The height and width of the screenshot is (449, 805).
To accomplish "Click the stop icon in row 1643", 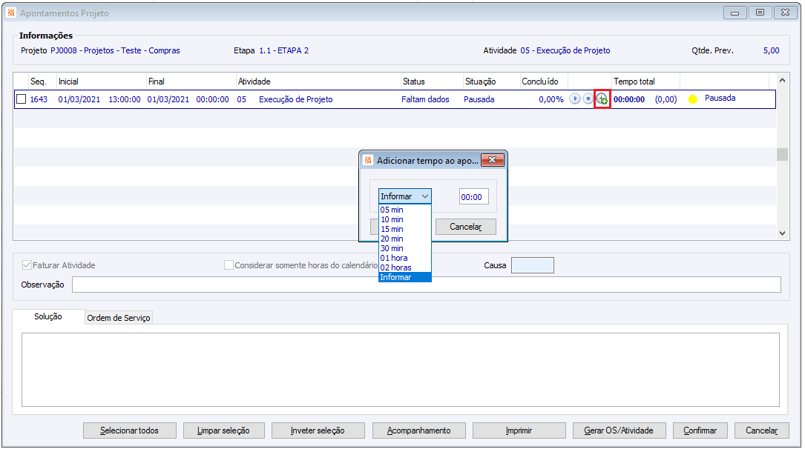I will click(588, 99).
